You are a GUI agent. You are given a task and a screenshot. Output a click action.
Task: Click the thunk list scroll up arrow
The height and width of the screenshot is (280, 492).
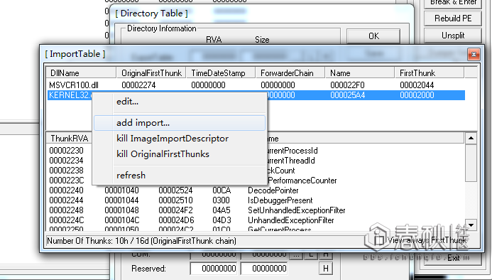pos(471,138)
